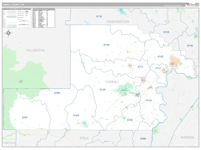Select ZIP code 97115 label
The image size is (201, 150).
[x=158, y=68]
